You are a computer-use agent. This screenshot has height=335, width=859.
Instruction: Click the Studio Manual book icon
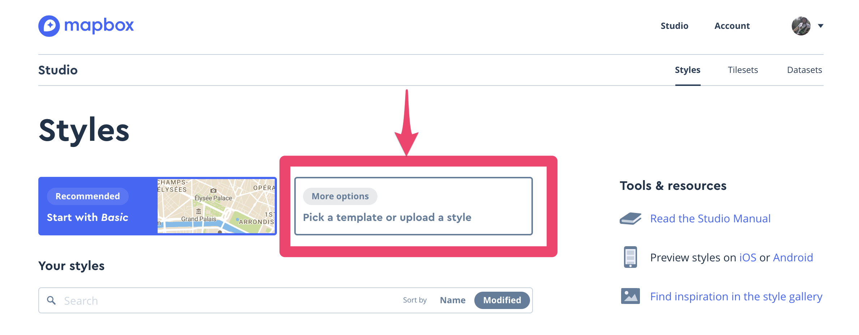[x=631, y=218]
